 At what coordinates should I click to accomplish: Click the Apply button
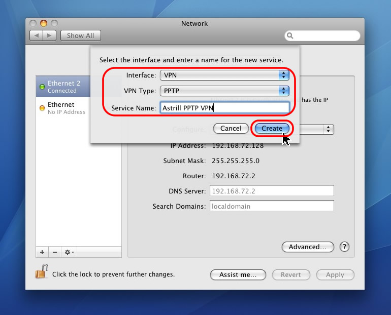click(x=335, y=274)
